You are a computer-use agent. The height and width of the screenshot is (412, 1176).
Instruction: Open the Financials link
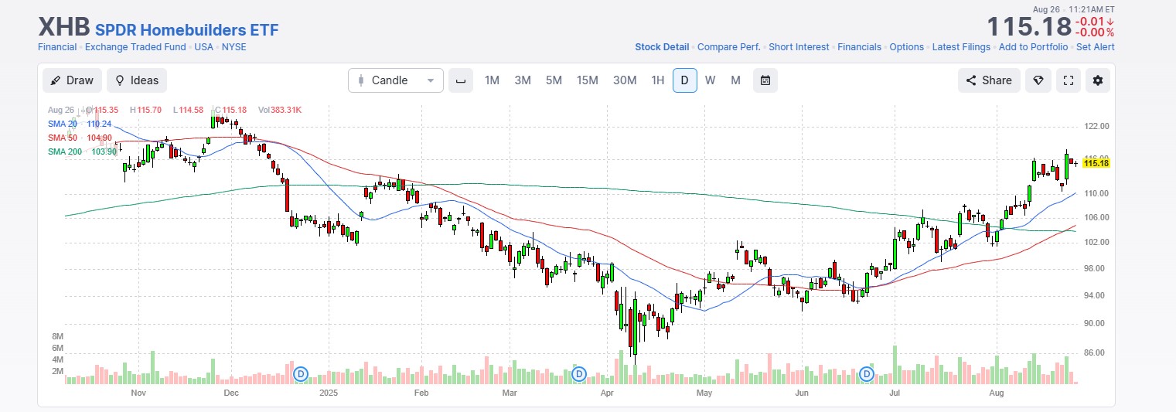(x=859, y=47)
